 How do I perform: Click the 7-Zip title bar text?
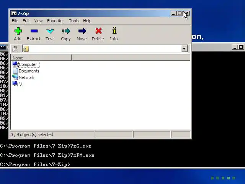tap(23, 13)
